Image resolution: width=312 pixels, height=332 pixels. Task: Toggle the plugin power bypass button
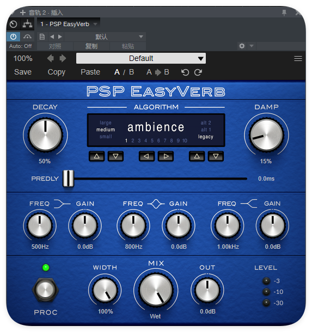[14, 37]
